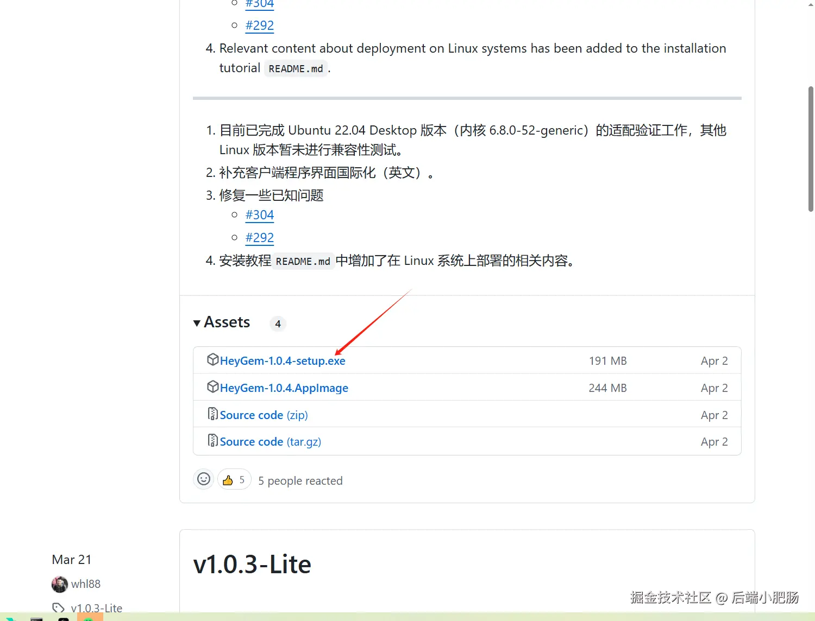Image resolution: width=815 pixels, height=621 pixels.
Task: Collapse the Assets section triangle
Action: point(197,323)
